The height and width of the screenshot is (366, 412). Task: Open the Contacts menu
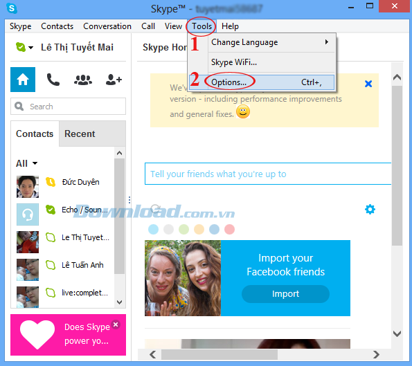point(57,26)
